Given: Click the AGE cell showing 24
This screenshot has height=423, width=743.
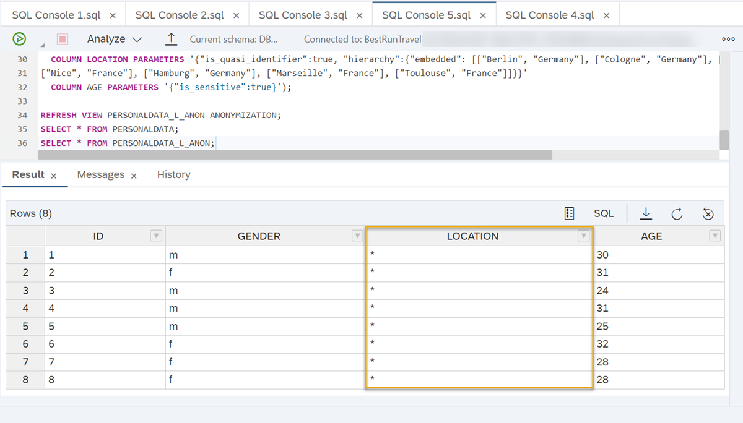Looking at the screenshot, I should (659, 291).
